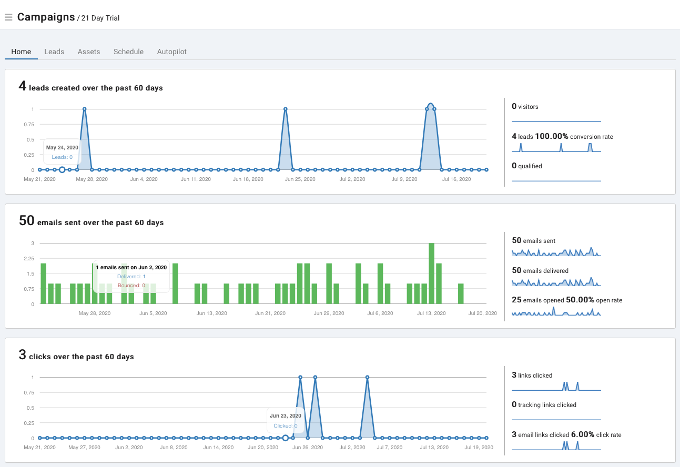Click the tallest green bar near Jul 13

pyautogui.click(x=431, y=273)
